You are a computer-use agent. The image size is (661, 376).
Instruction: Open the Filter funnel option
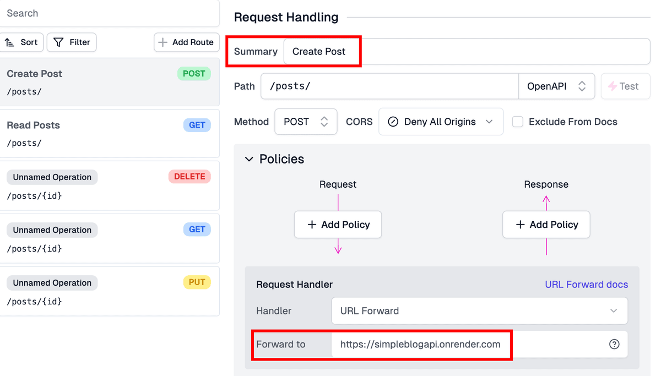[x=58, y=42]
